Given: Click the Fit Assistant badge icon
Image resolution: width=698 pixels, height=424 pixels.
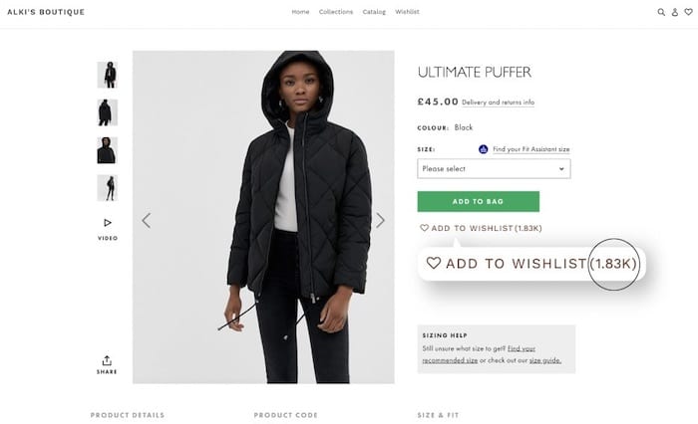Looking at the screenshot, I should [x=484, y=149].
